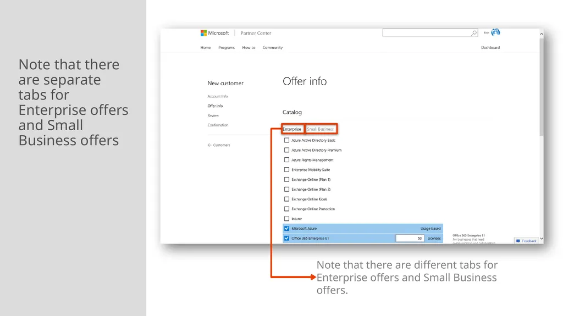Click the scrollbar down arrow
The image size is (563, 316).
(542, 239)
